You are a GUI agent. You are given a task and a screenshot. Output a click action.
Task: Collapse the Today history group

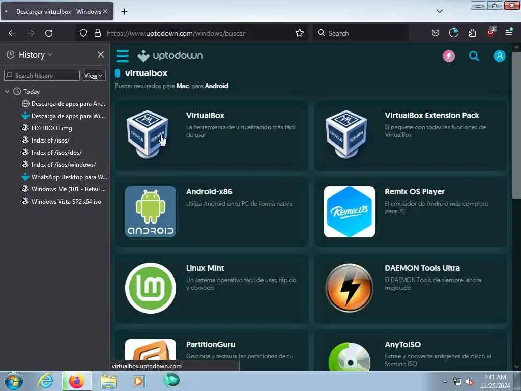(x=7, y=92)
